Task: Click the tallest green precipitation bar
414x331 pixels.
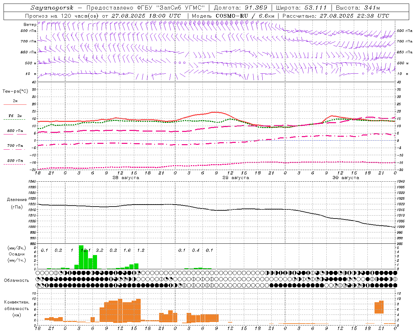Action: [x=81, y=257]
